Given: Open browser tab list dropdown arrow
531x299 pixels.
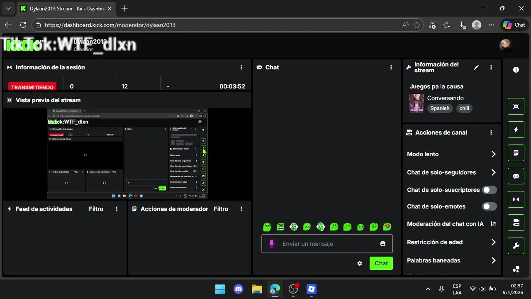Looking at the screenshot, I should pos(8,8).
